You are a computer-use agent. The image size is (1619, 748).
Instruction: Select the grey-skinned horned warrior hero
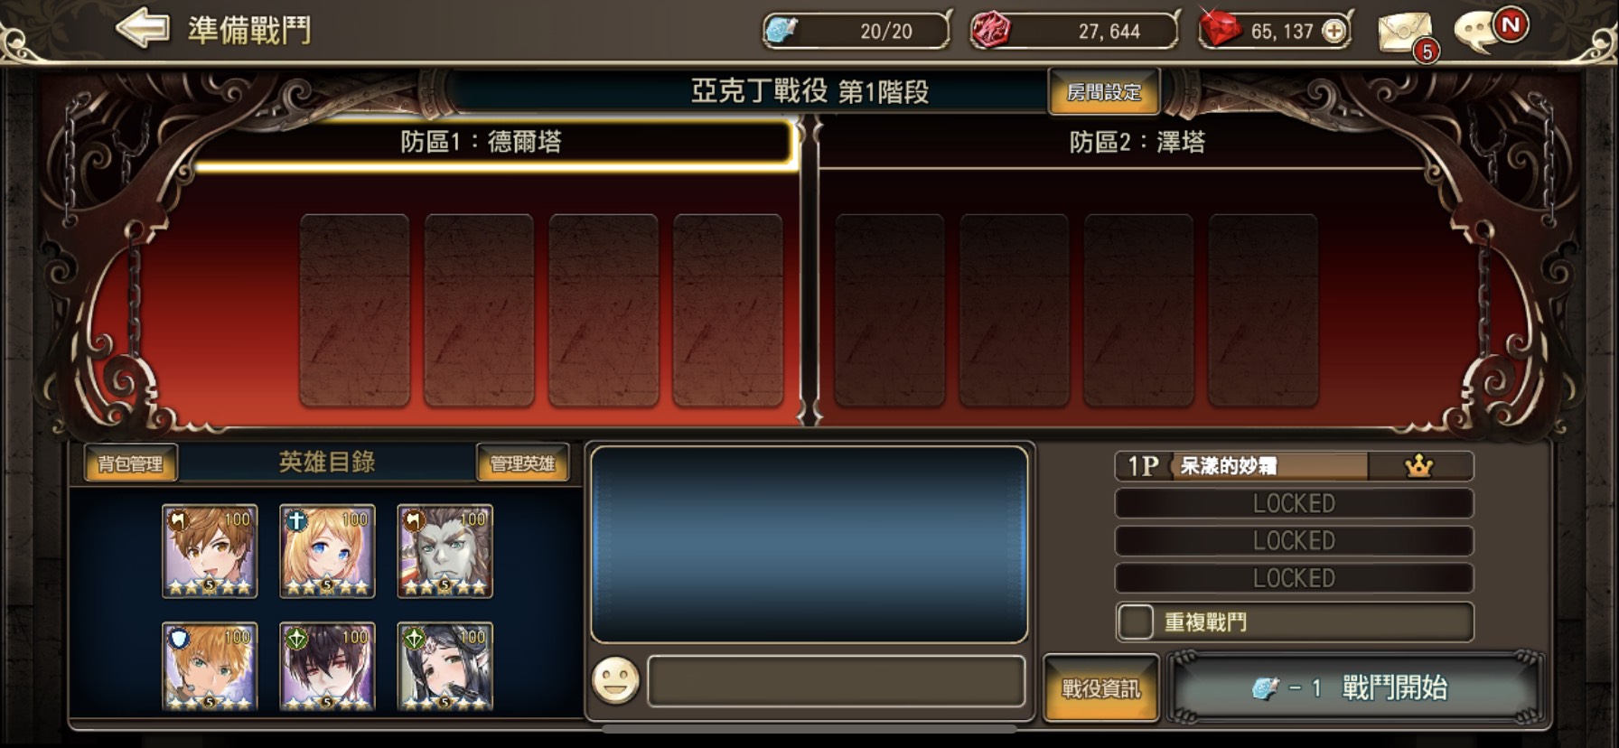tap(445, 551)
